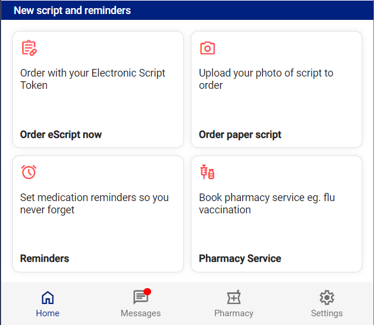
Task: Tap Order paper script
Action: tap(240, 134)
